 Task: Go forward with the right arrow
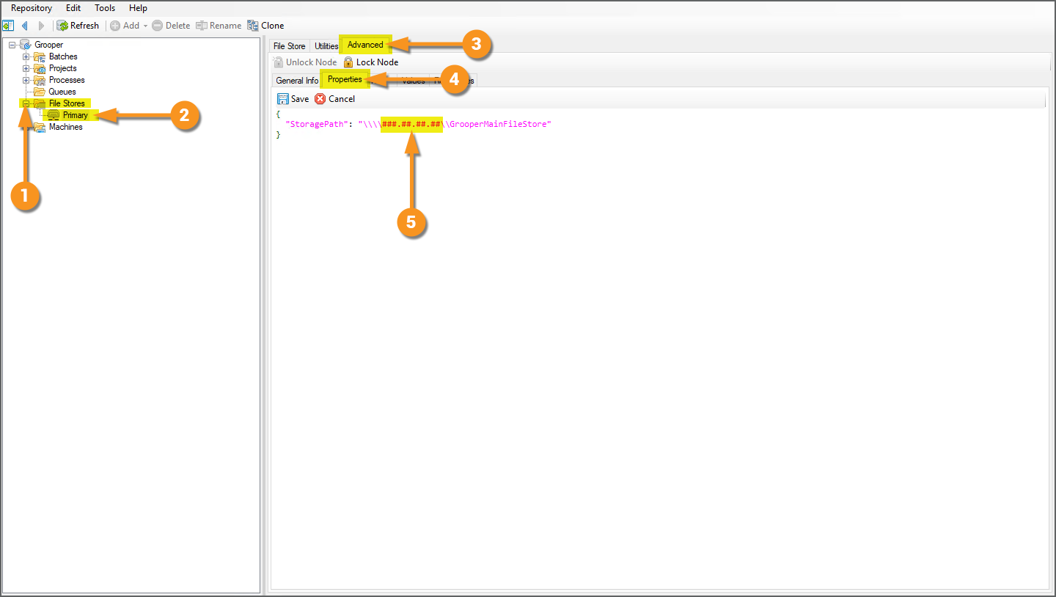[41, 26]
